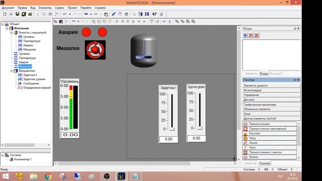
Task: Click the canvas horizontal scrollbar
Action: tap(124, 163)
